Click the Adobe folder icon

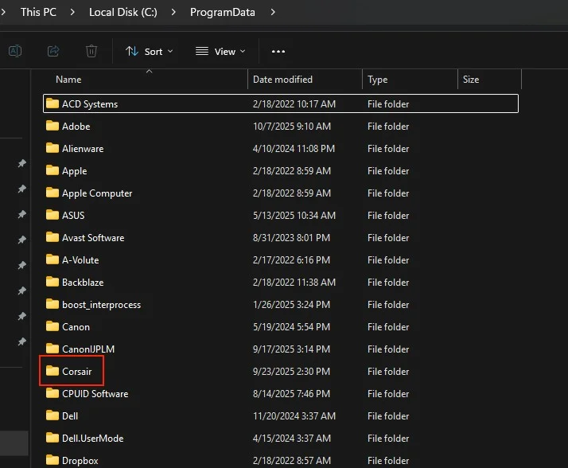coord(53,127)
